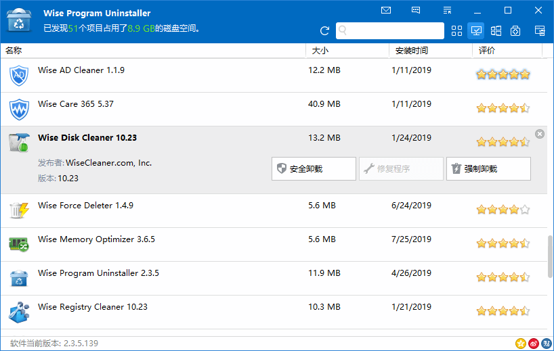The height and width of the screenshot is (351, 554).
Task: Rate Wise AD Cleaner using its stars
Action: point(503,74)
